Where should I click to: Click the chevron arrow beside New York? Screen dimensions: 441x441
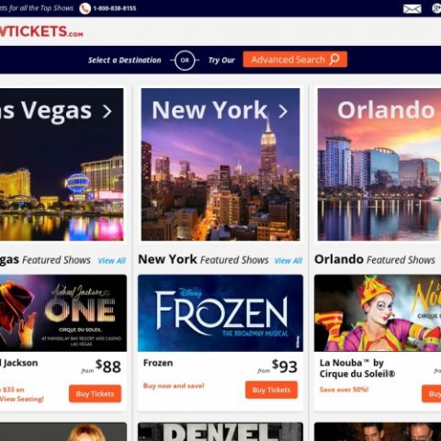[283, 111]
